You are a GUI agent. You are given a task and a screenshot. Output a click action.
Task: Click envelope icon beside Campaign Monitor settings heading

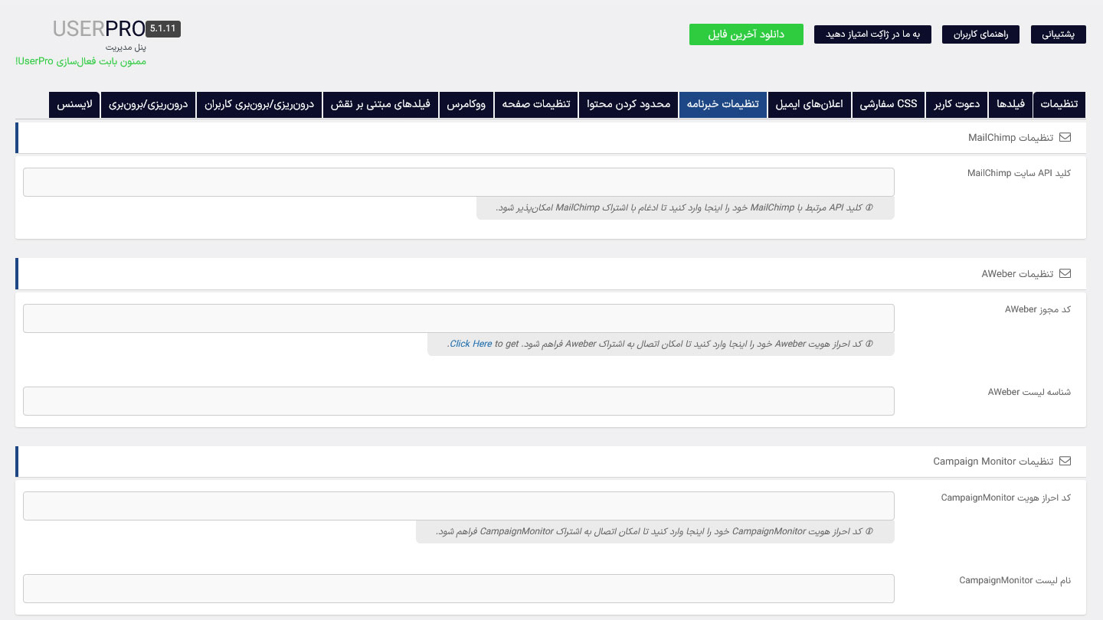tap(1065, 462)
